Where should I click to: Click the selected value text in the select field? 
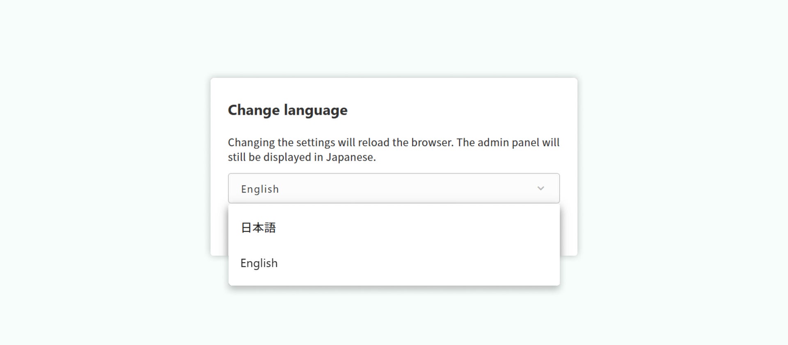tap(260, 189)
